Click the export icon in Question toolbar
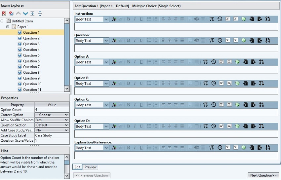Image resolution: width=281 pixels, height=180 pixels. coord(260,40)
